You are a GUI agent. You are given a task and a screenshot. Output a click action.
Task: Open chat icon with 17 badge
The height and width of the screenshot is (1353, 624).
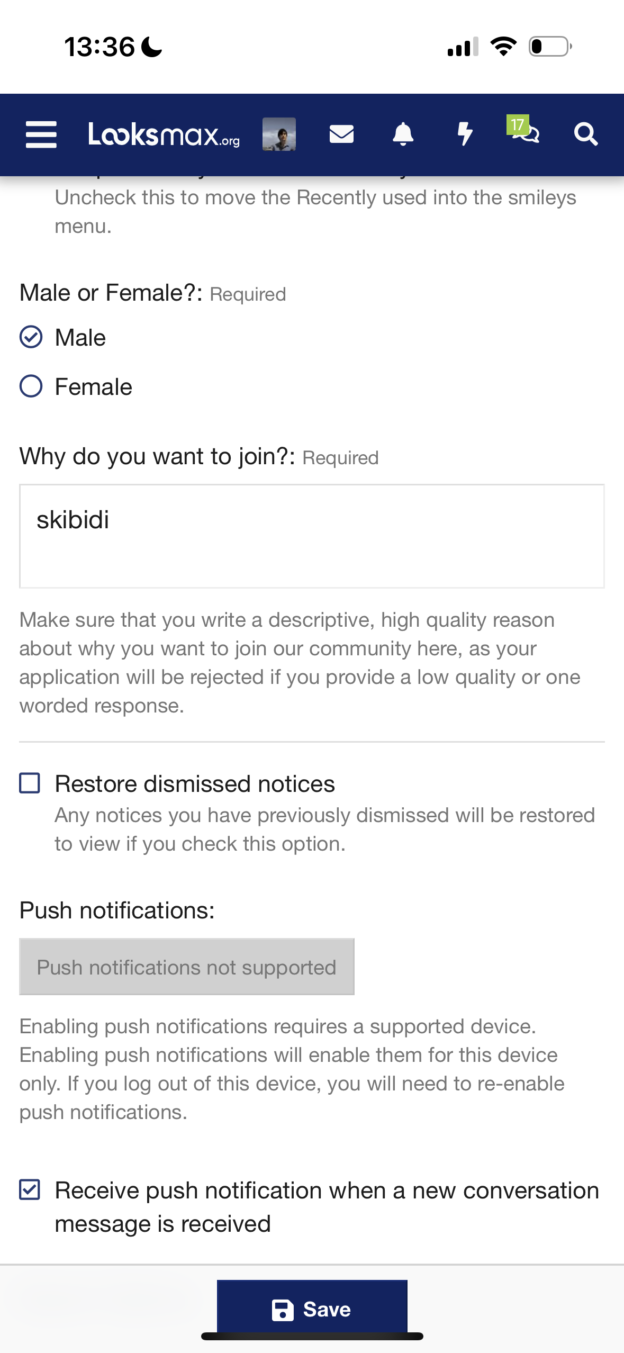tap(524, 131)
